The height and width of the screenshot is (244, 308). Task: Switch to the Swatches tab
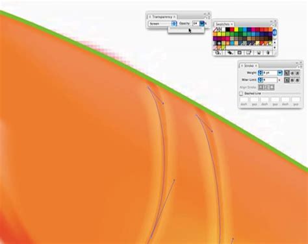pos(222,24)
